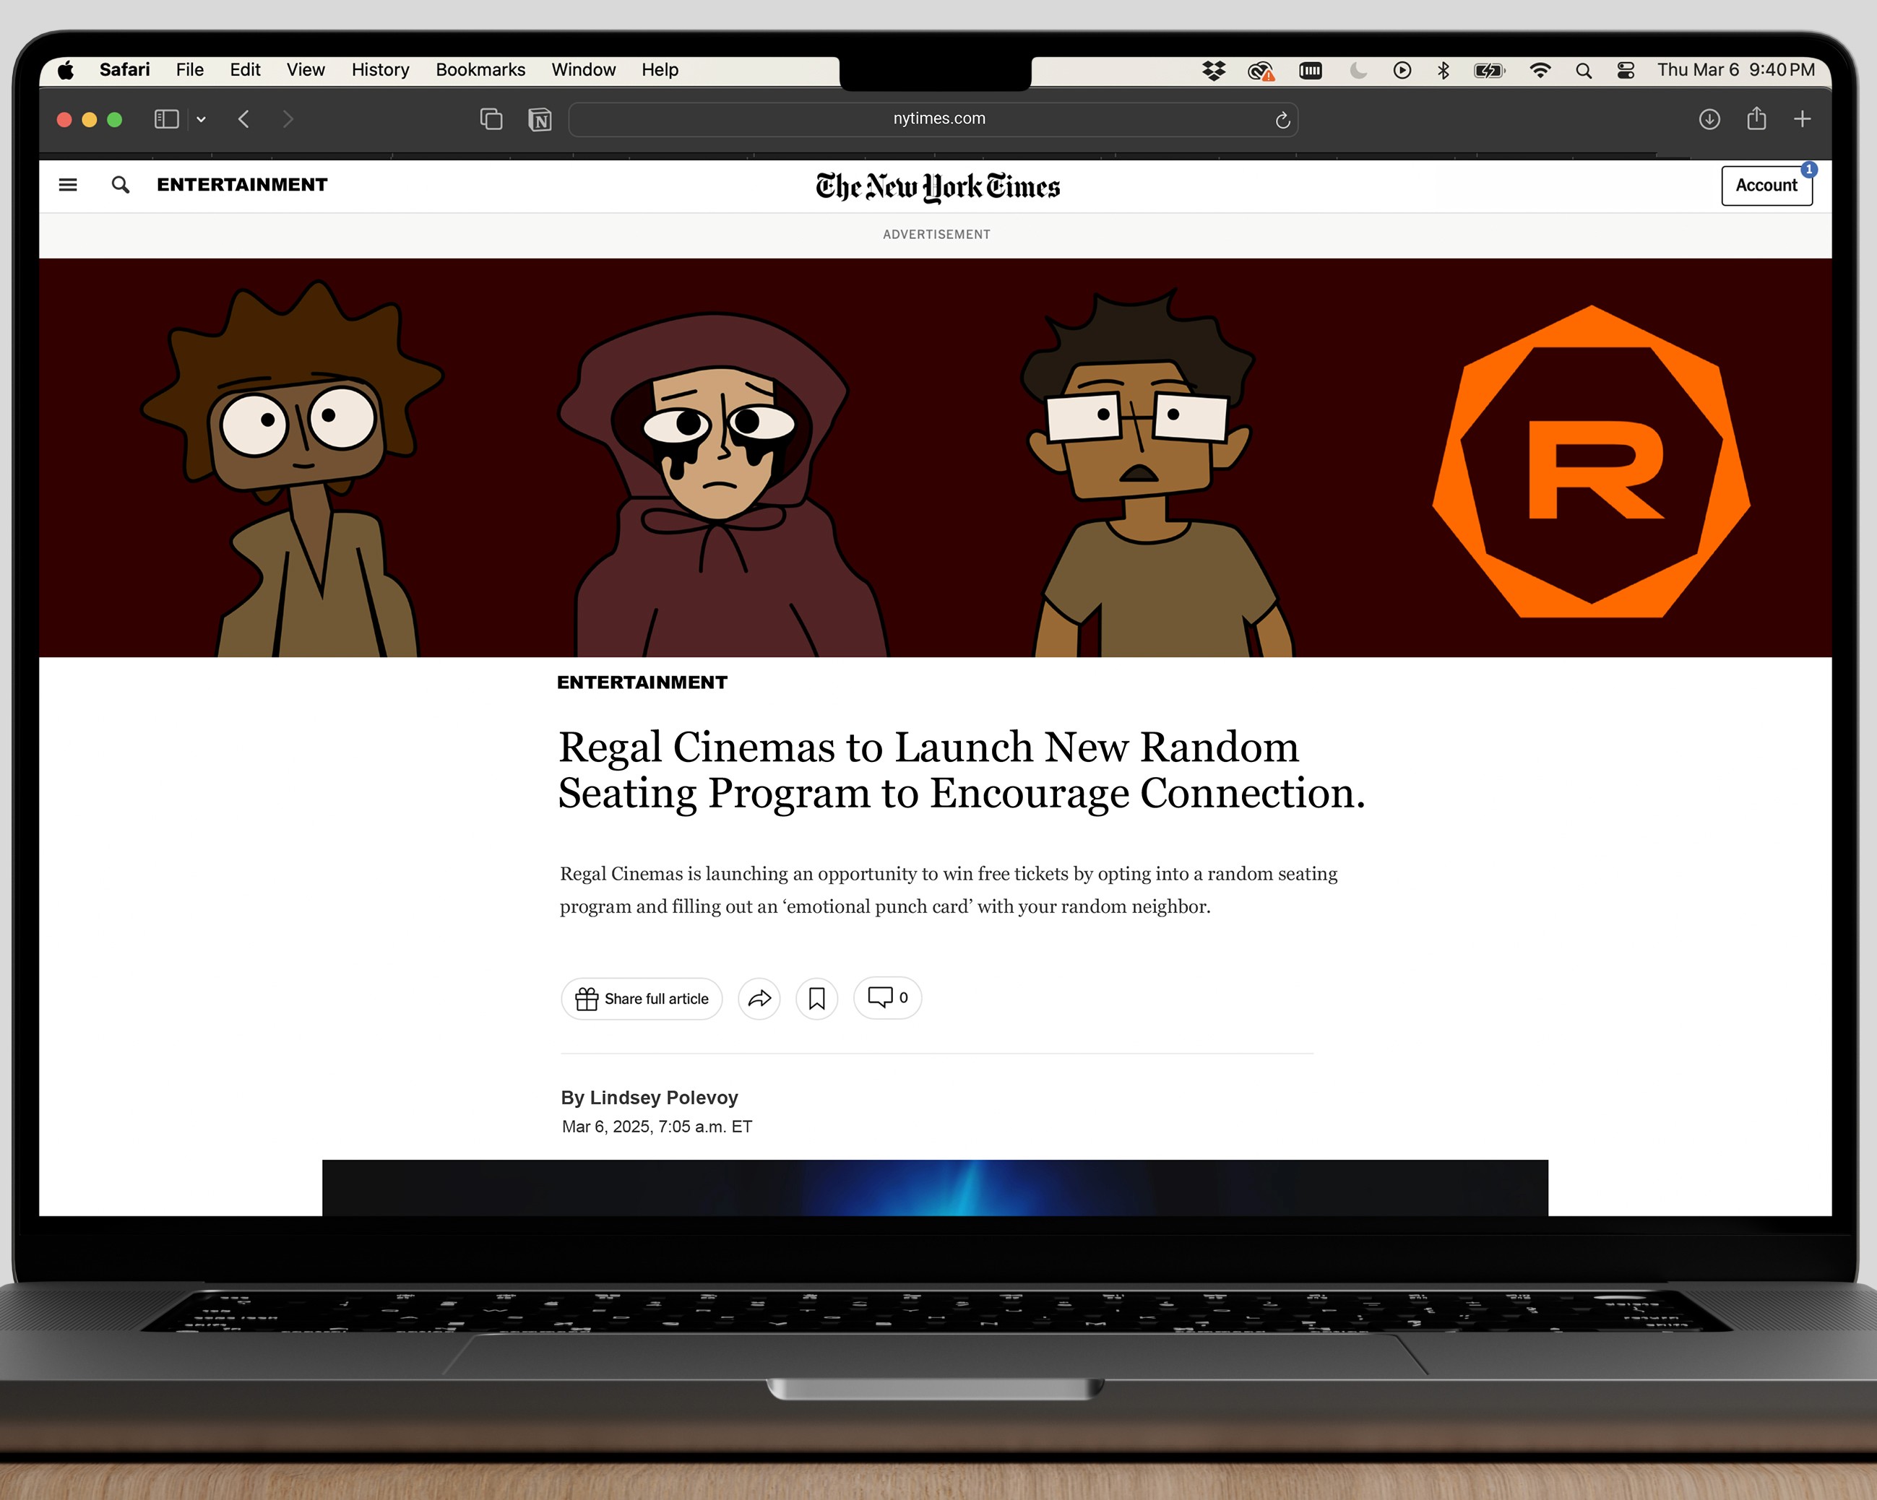Click the author name Lindsey Polevoy
The width and height of the screenshot is (1877, 1500).
[663, 1097]
